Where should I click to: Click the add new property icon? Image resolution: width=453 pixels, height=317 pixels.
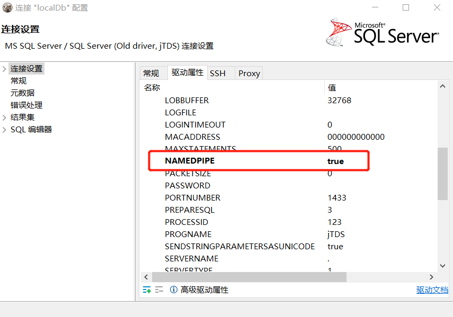[147, 289]
